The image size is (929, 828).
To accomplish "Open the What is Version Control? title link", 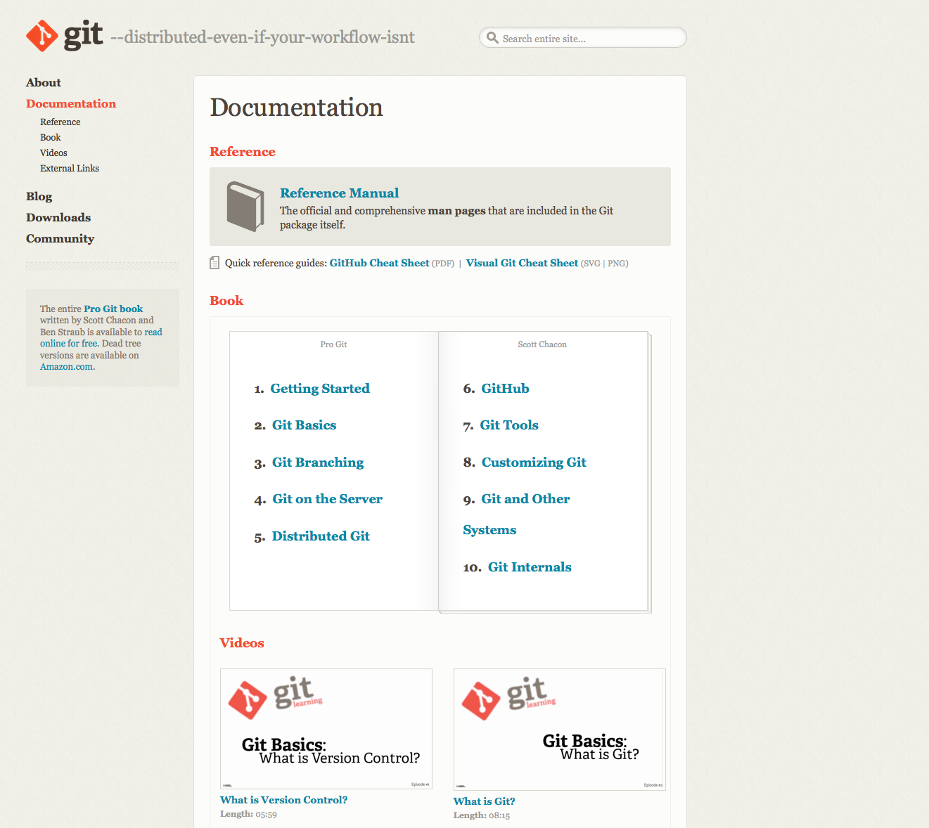I will click(x=283, y=800).
